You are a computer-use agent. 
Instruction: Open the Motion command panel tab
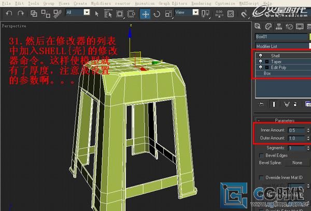click(x=289, y=26)
